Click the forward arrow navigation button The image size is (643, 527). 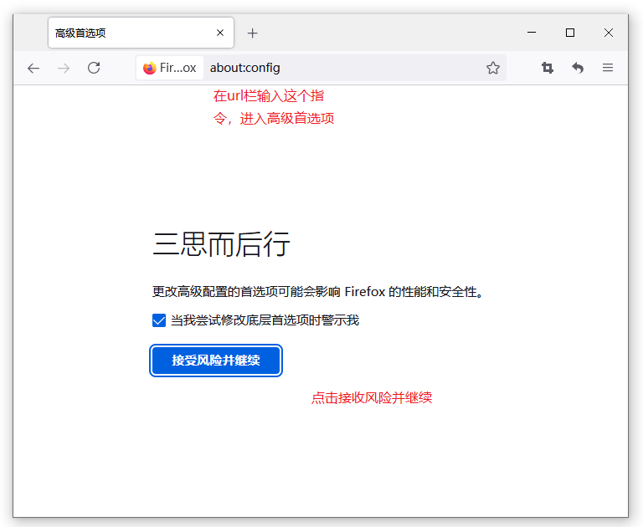[64, 68]
